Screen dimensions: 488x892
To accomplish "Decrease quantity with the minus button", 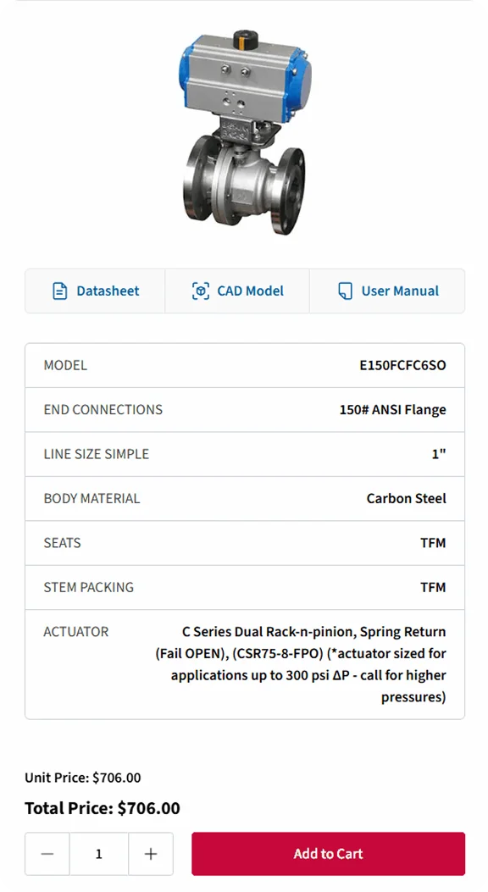I will click(47, 854).
